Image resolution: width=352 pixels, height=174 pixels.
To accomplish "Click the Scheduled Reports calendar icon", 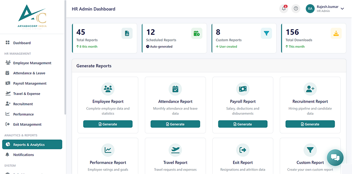I will (x=197, y=33).
